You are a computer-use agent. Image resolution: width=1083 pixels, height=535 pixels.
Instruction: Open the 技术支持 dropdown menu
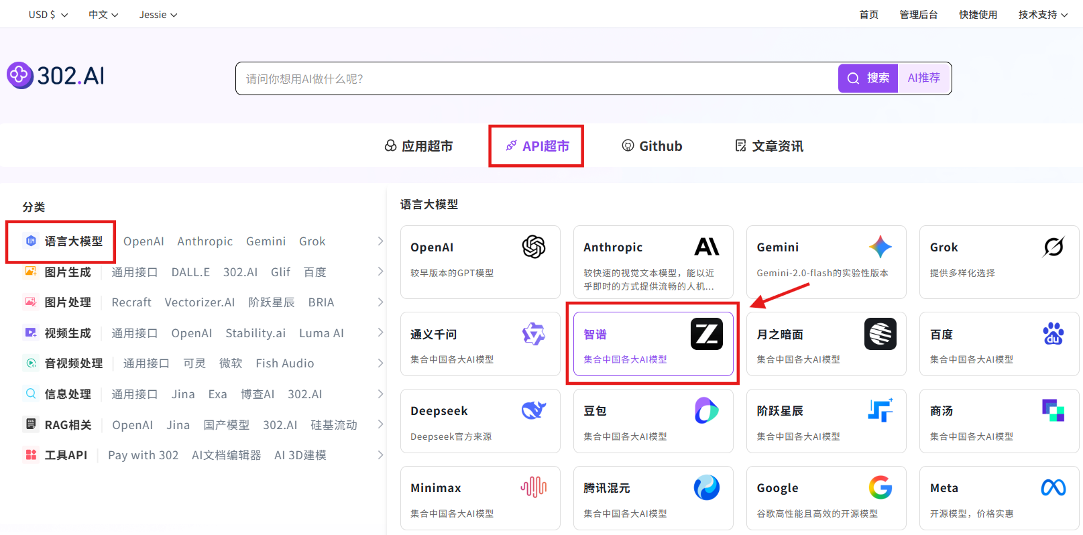click(x=1043, y=15)
